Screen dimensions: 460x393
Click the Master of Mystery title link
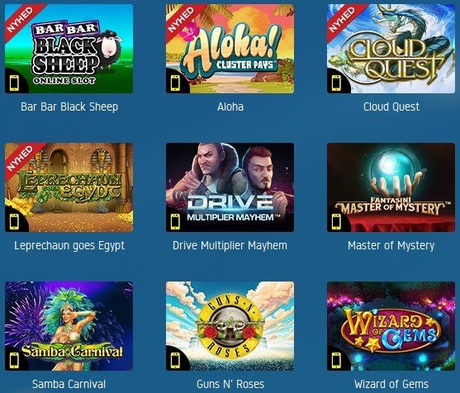click(391, 245)
